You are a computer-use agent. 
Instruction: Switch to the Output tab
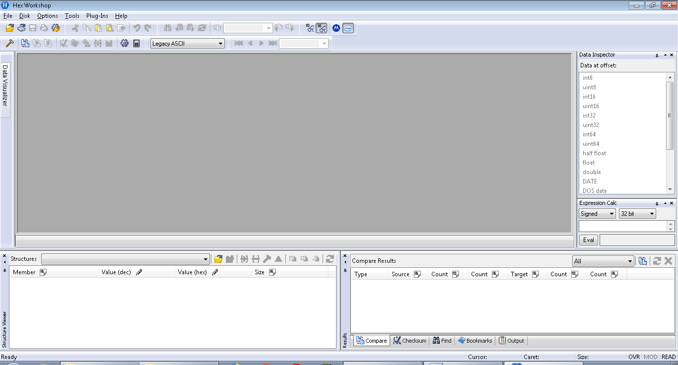click(512, 341)
